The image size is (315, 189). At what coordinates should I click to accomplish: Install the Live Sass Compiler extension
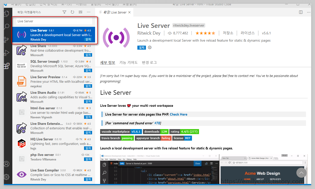[x=88, y=179]
